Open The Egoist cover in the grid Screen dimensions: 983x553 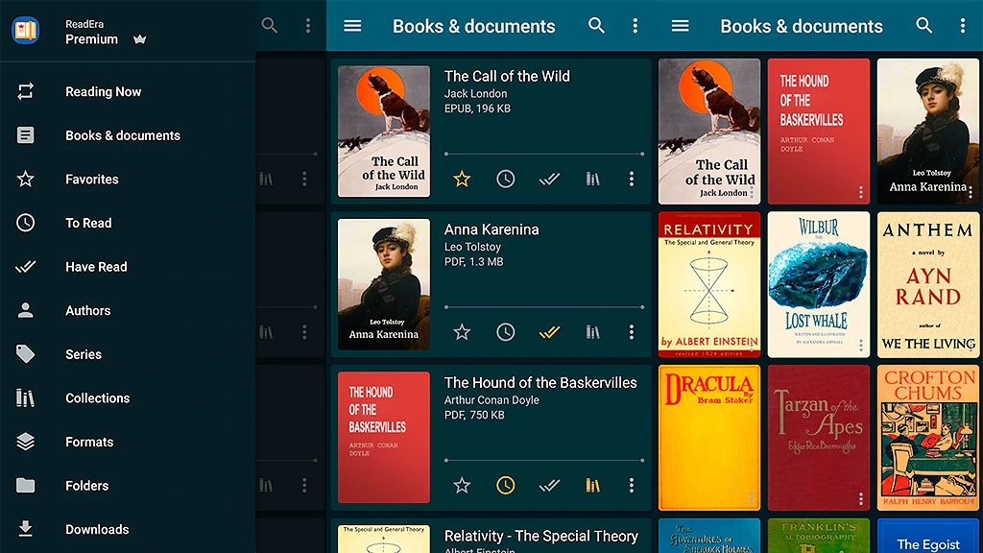click(928, 536)
